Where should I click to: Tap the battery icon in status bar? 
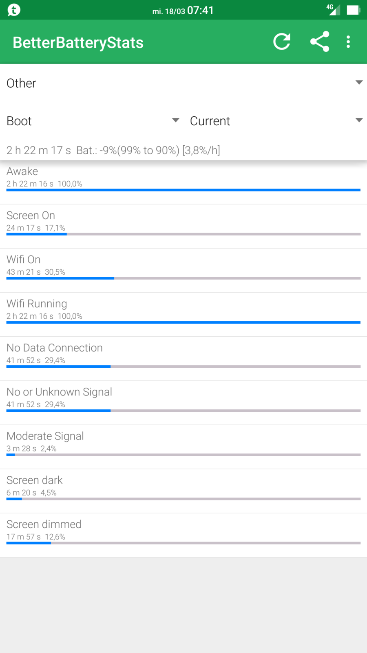click(x=353, y=10)
